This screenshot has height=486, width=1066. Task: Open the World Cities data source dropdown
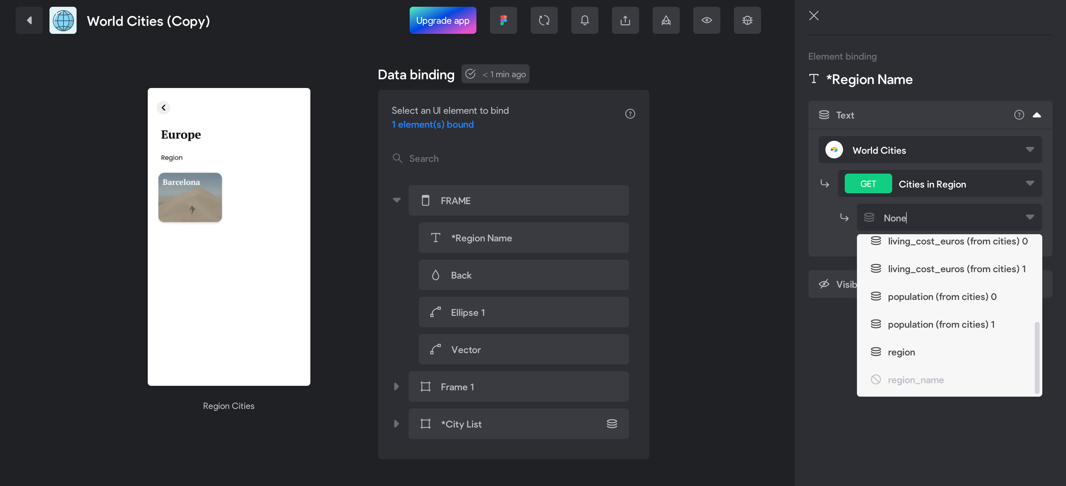[930, 150]
